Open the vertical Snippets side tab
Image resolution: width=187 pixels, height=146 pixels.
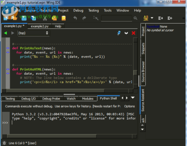click(x=143, y=49)
